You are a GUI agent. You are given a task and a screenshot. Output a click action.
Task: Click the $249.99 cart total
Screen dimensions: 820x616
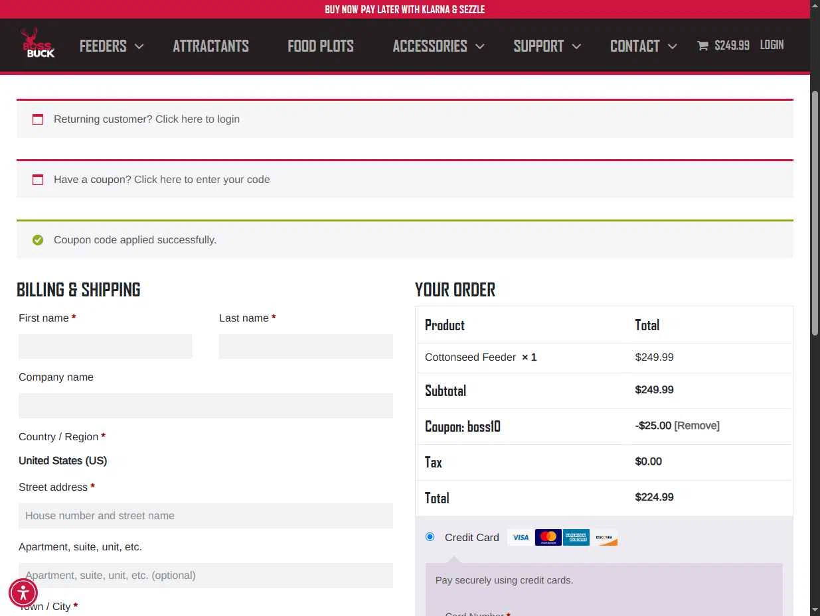(x=732, y=46)
